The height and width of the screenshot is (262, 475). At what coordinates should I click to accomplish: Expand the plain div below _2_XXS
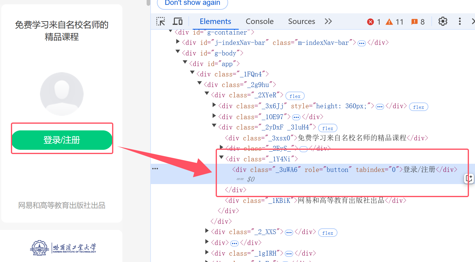[x=207, y=241]
